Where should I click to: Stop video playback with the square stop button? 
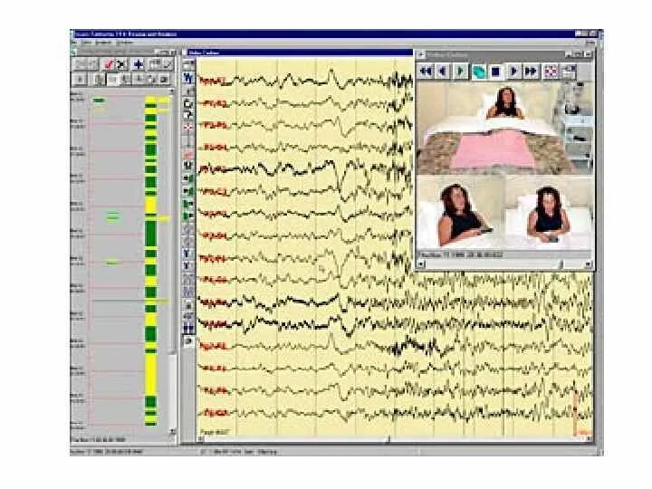495,72
